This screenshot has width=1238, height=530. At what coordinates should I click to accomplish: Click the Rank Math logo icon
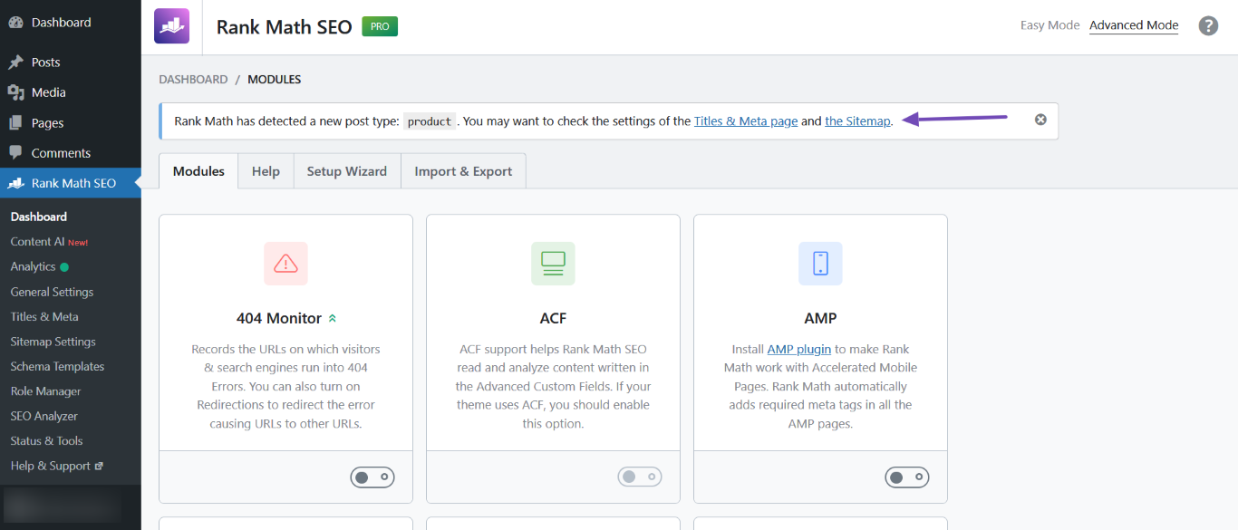[171, 26]
